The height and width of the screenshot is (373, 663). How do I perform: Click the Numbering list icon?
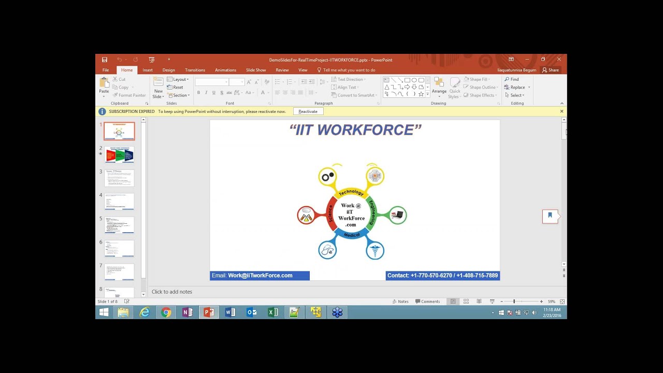point(290,82)
